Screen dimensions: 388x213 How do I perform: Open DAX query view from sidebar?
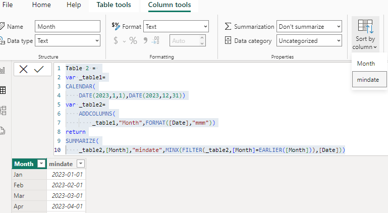3,131
